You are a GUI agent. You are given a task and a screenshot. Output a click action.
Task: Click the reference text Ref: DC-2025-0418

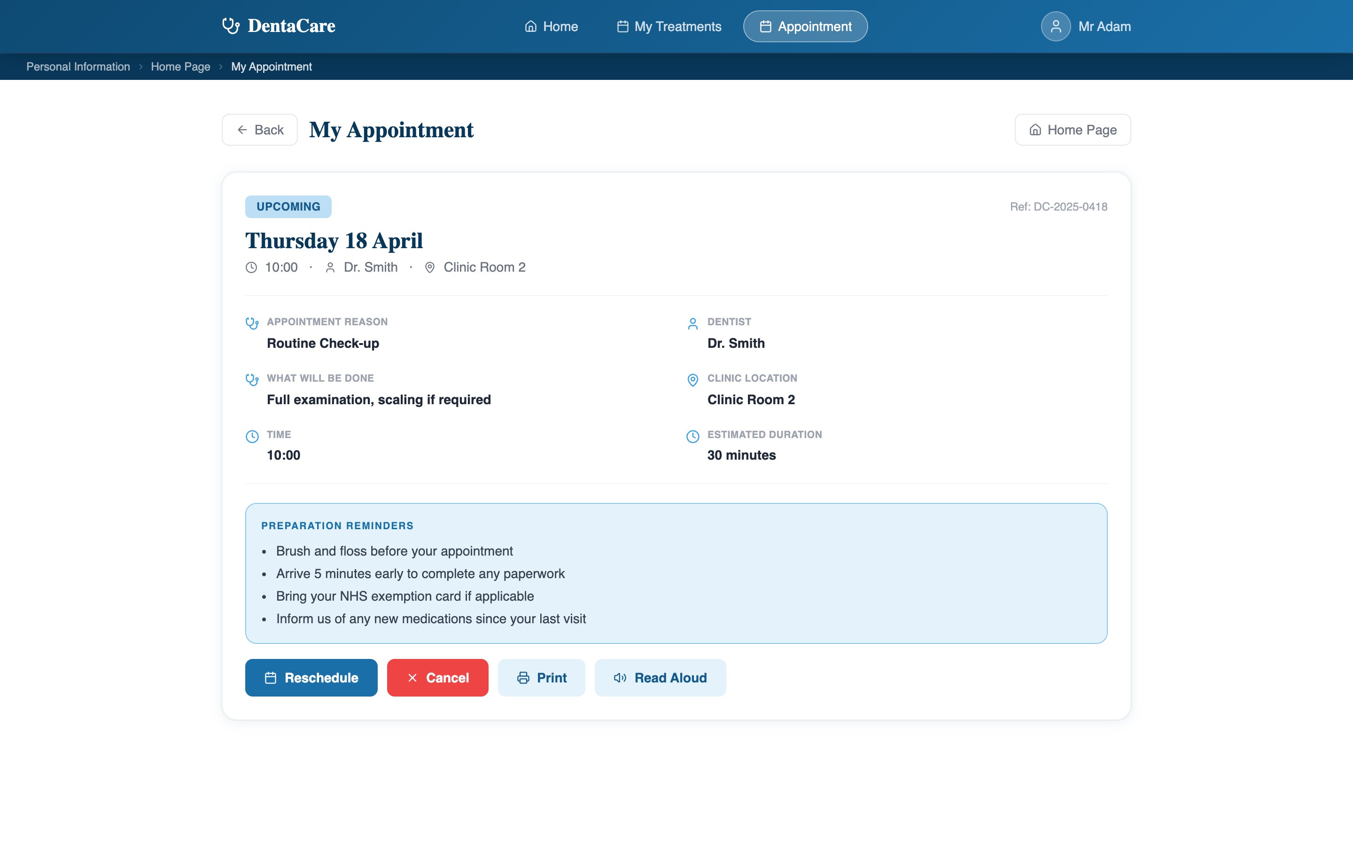pyautogui.click(x=1058, y=206)
